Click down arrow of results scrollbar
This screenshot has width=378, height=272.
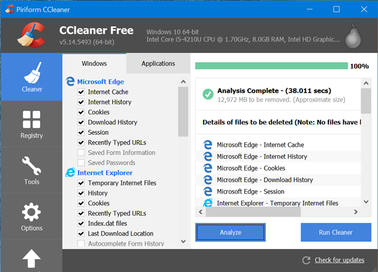[366, 202]
